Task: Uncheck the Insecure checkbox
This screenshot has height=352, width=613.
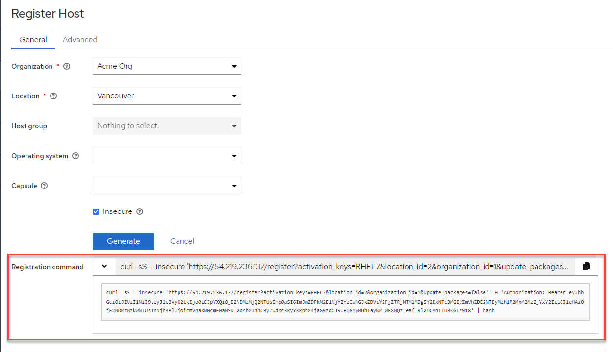Action: [x=96, y=212]
